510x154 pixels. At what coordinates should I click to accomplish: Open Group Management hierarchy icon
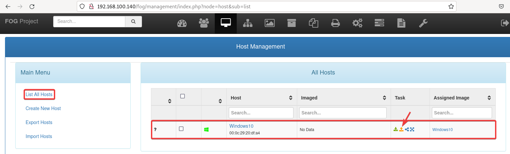(x=248, y=23)
